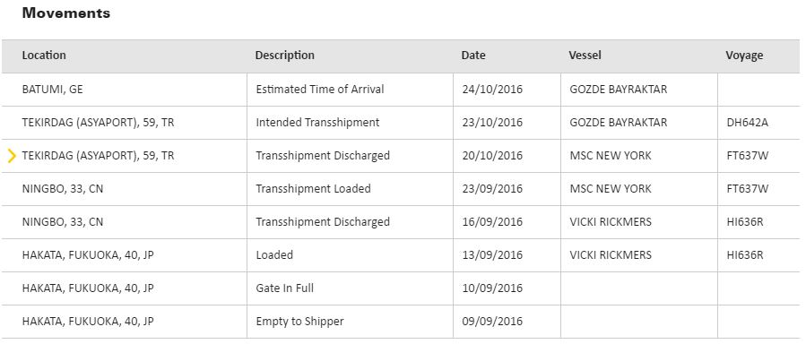This screenshot has height=344, width=806.
Task: Select the MSC NEW YORK vessel on 20/10/2016
Action: (611, 156)
